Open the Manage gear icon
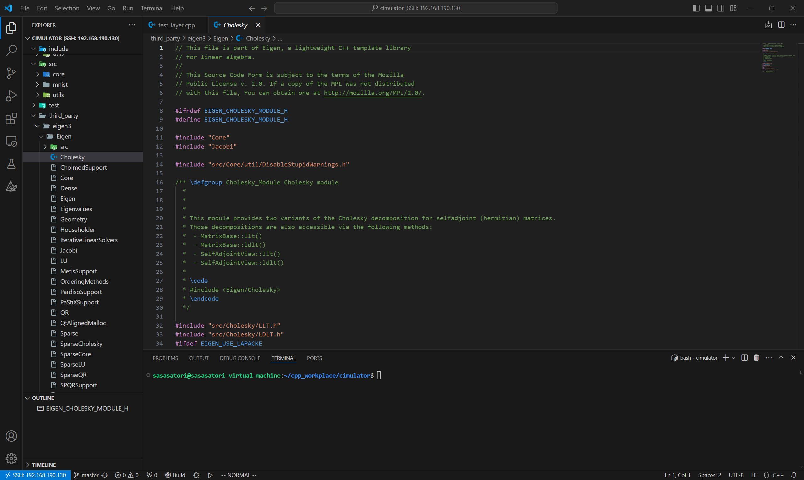The image size is (804, 480). point(11,459)
